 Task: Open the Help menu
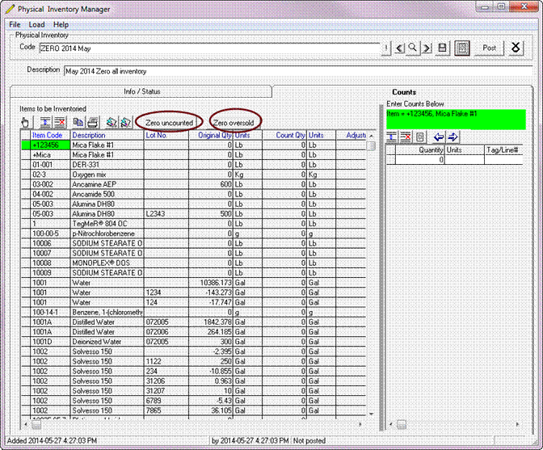(x=61, y=24)
